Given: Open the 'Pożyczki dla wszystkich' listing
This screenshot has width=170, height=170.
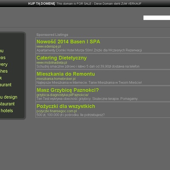Looking at the screenshot, I should 66,106.
